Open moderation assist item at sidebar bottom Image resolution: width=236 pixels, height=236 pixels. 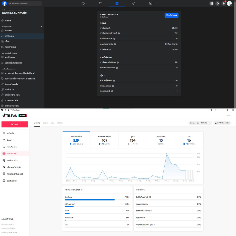(22, 106)
